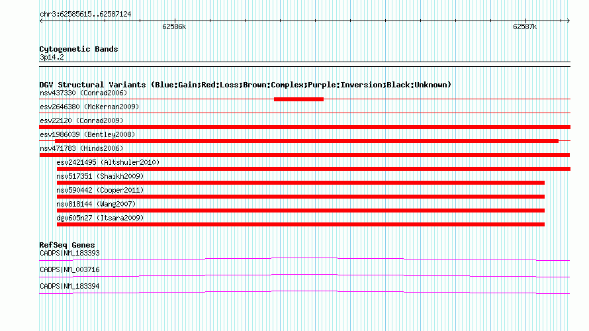Click the magenta line under CADPS|NM_183394
The width and height of the screenshot is (589, 331).
pos(304,292)
